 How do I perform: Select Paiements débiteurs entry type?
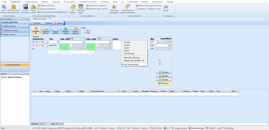[x=46, y=30]
